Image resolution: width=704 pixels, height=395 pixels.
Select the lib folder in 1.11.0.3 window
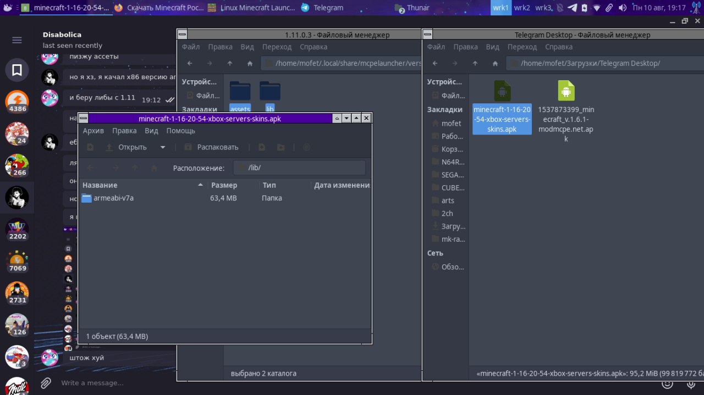(269, 97)
